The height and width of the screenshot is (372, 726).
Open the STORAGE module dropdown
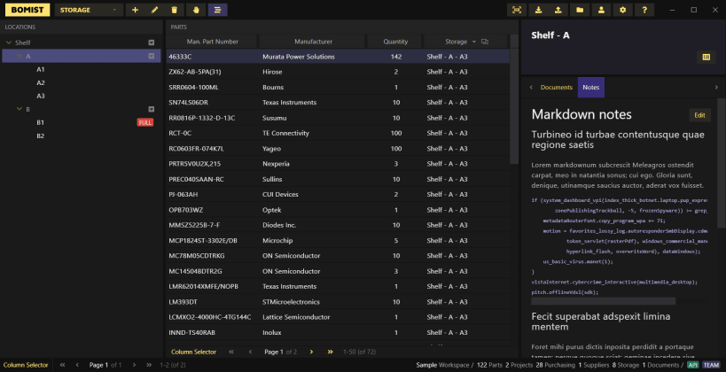(x=89, y=10)
